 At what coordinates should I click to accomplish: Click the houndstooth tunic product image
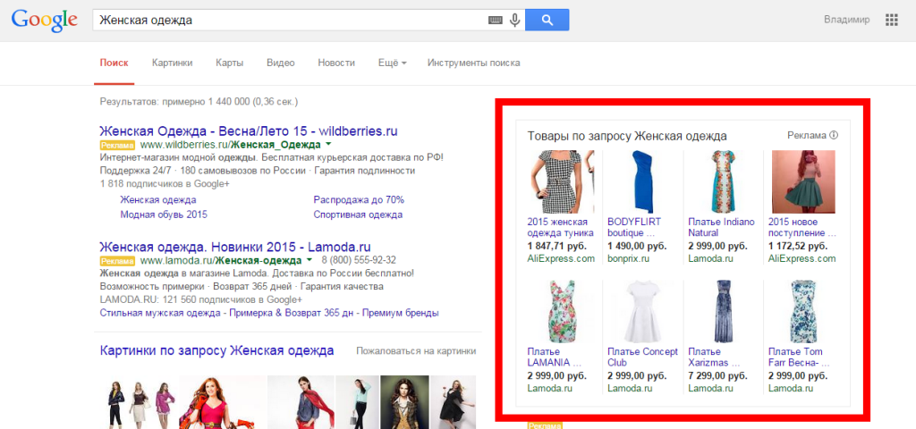click(561, 181)
